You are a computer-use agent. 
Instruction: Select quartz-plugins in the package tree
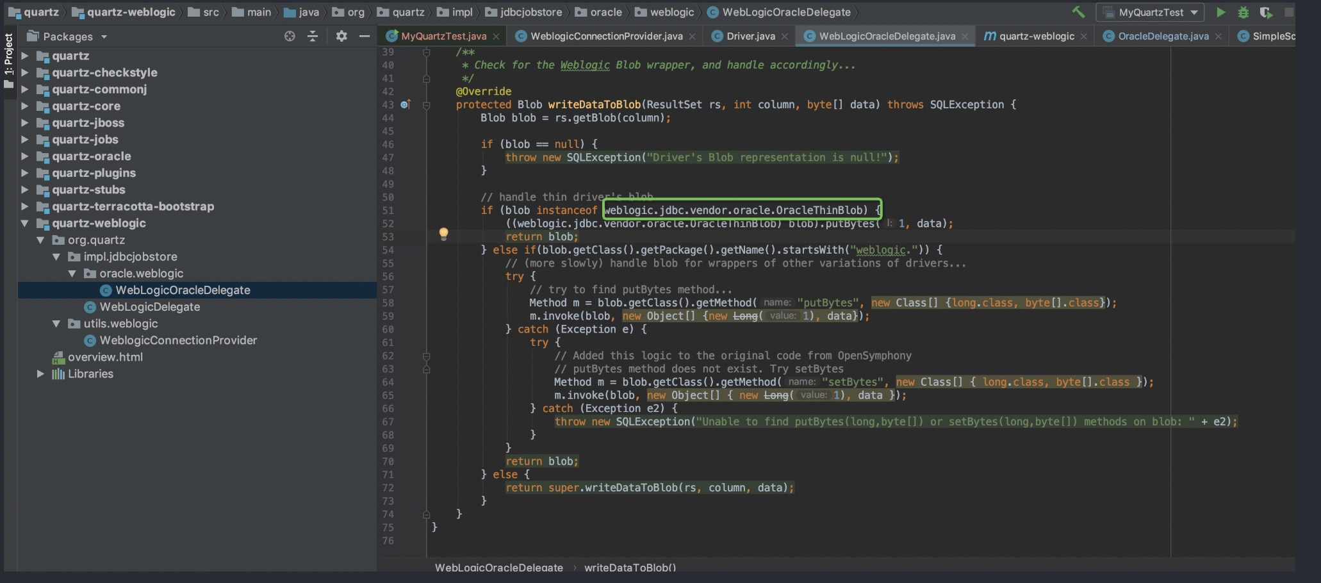point(94,173)
